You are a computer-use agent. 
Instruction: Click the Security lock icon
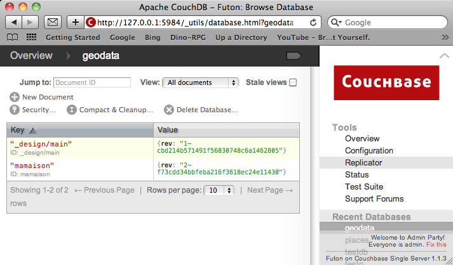coord(15,110)
